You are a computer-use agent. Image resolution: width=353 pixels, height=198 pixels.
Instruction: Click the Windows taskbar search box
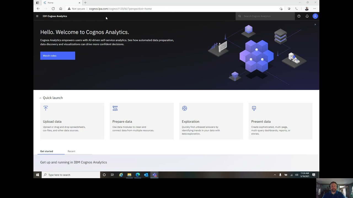(71, 175)
